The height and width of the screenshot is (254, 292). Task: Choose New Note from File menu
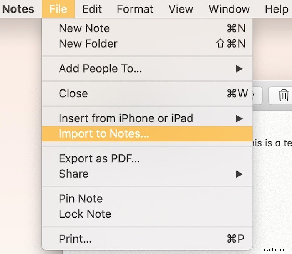pos(147,28)
